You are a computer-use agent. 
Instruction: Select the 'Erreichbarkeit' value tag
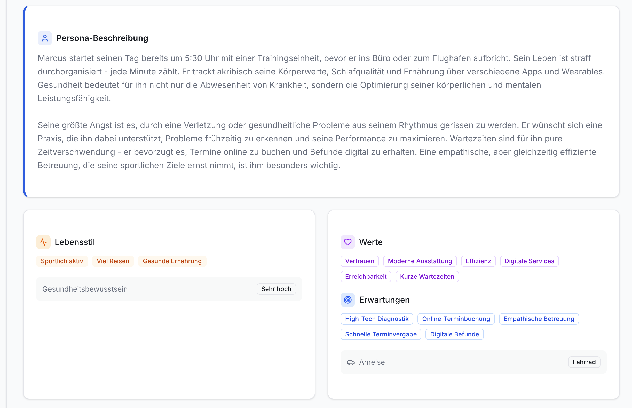[x=366, y=276]
